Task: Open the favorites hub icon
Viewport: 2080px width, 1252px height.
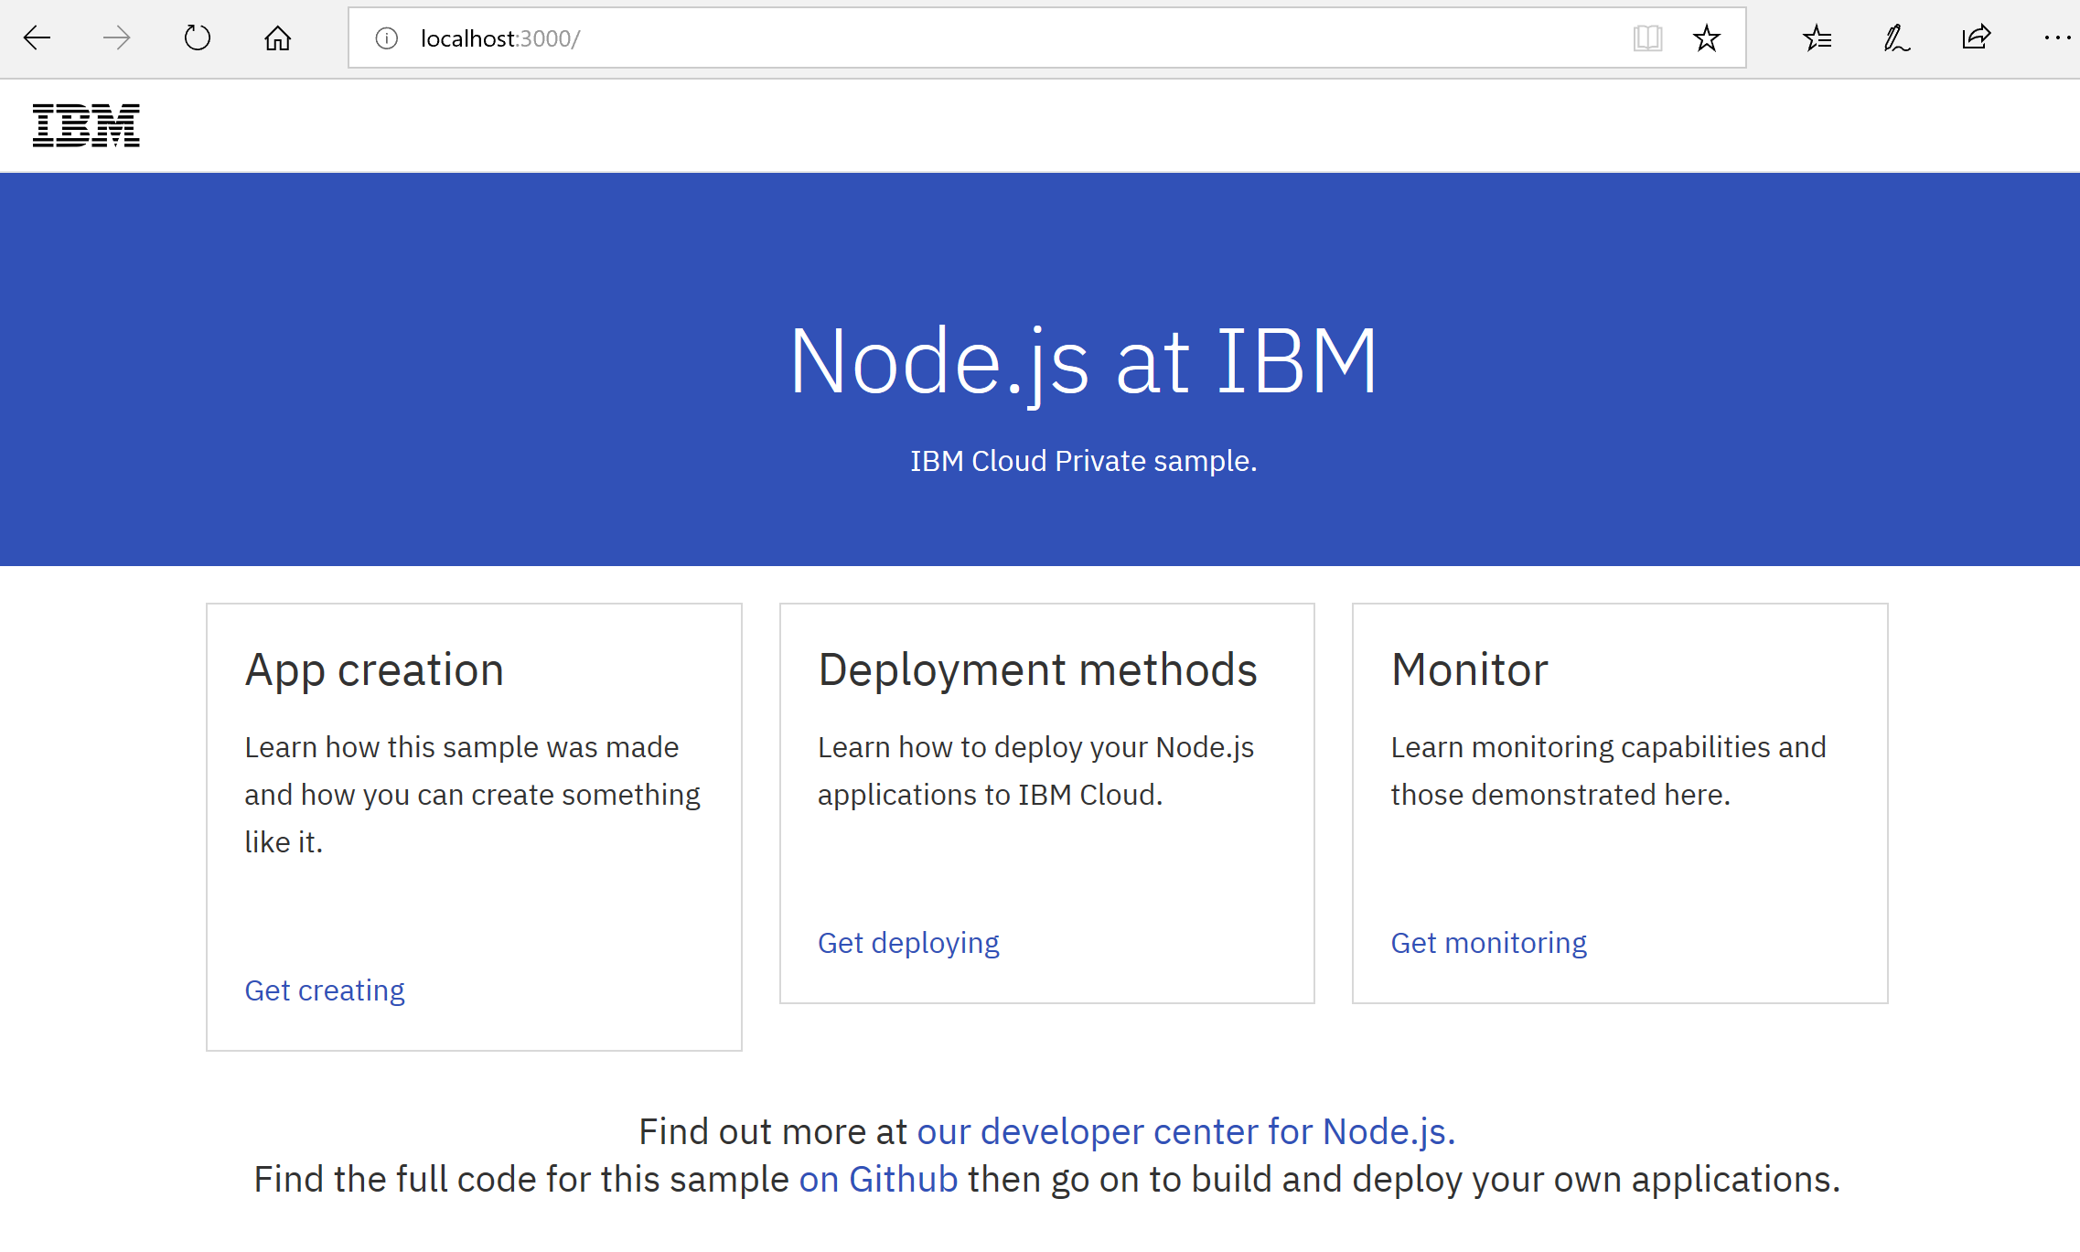Action: click(1817, 38)
